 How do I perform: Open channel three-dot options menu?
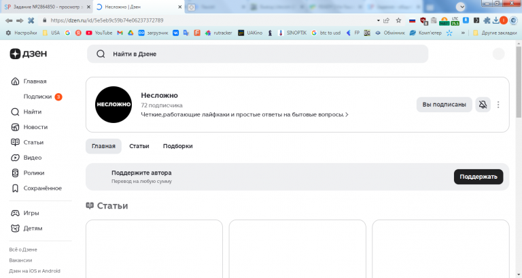pos(498,105)
